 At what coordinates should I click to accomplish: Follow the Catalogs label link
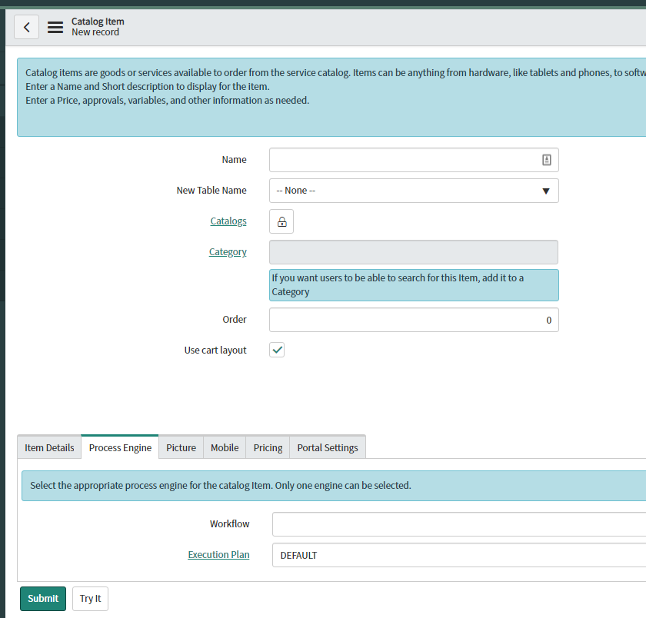228,221
